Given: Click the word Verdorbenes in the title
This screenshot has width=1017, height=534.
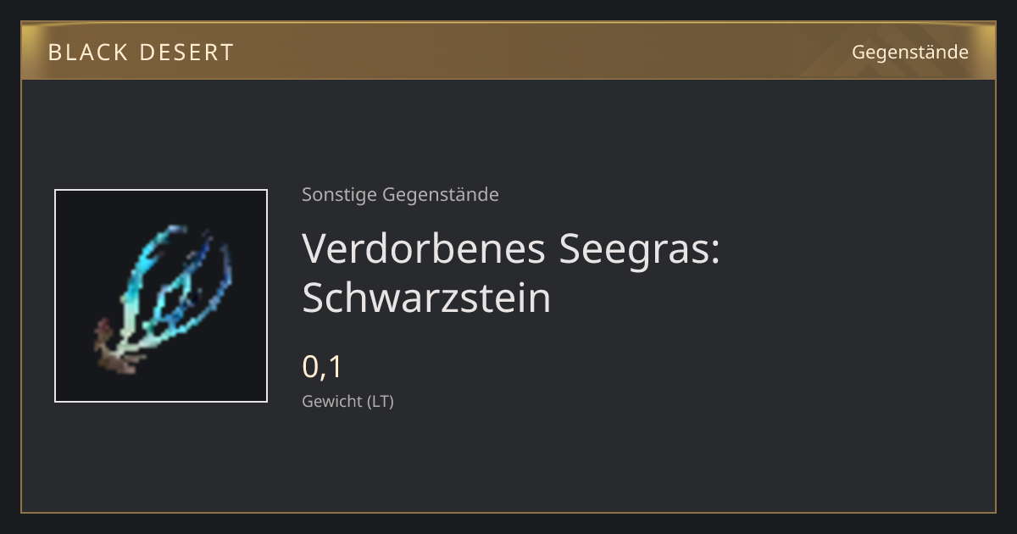Looking at the screenshot, I should click(424, 248).
